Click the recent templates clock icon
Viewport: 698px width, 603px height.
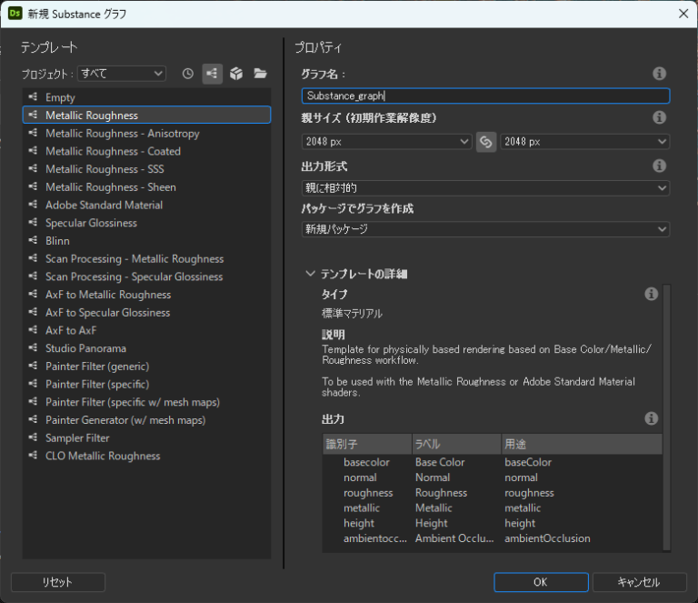click(188, 74)
